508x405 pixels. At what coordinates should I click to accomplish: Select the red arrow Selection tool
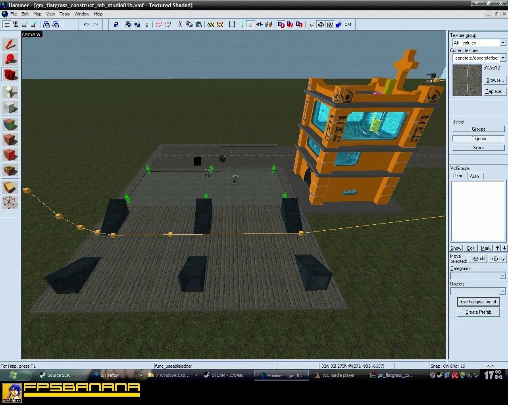[10, 44]
